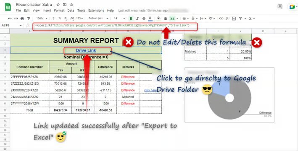Select the Paint format tool
The image size is (298, 151).
point(29,18)
